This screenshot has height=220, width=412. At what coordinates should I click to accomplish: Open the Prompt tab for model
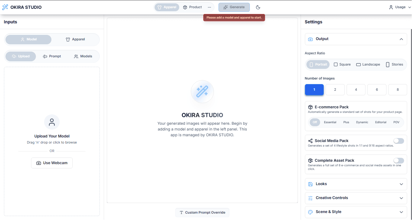click(x=52, y=56)
